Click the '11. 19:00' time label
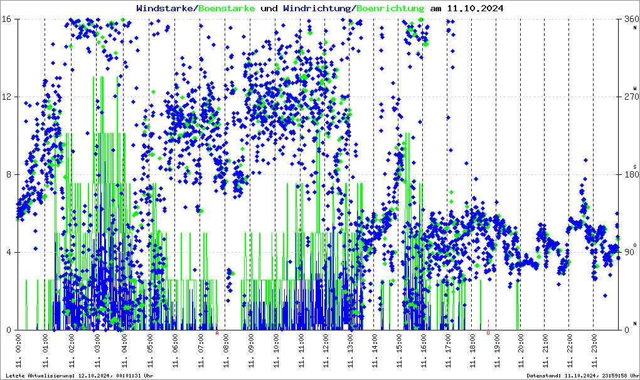640x380 pixels. 497,351
